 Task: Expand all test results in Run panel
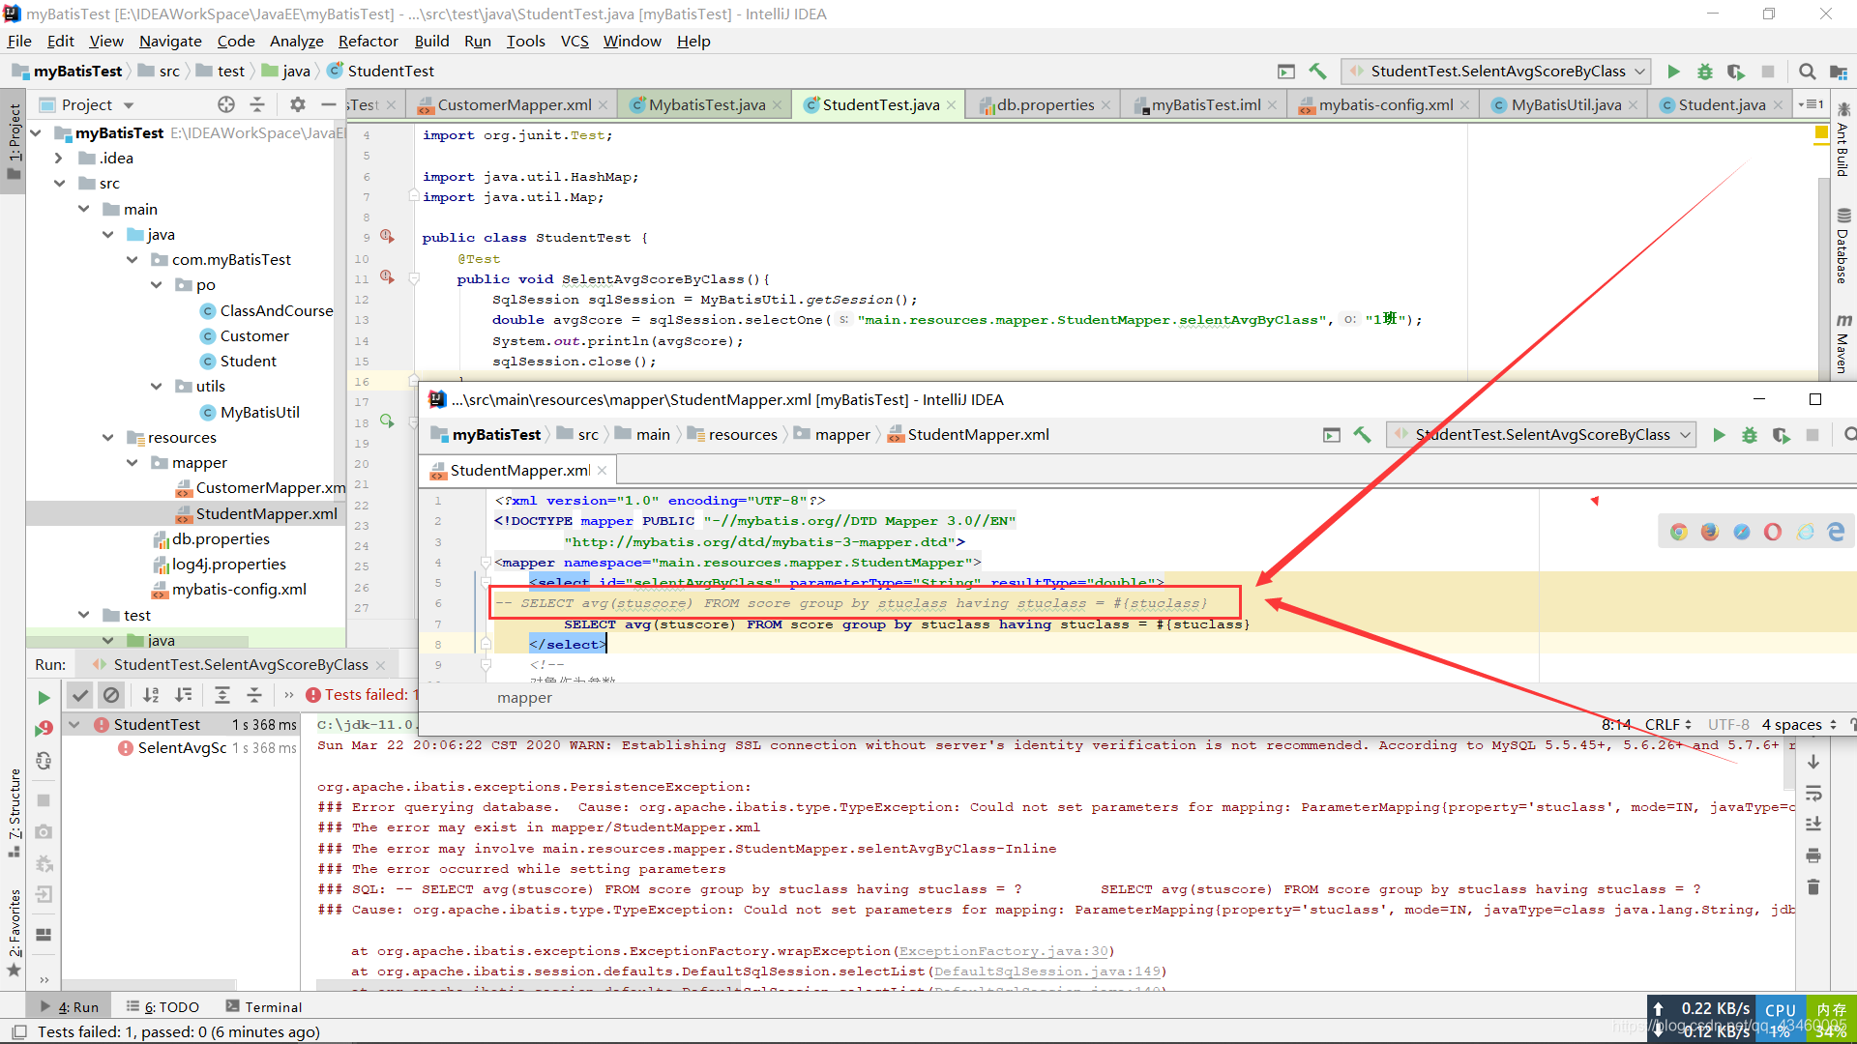(222, 695)
